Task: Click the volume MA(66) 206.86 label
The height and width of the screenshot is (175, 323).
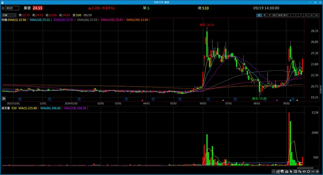Action: (x=52, y=108)
